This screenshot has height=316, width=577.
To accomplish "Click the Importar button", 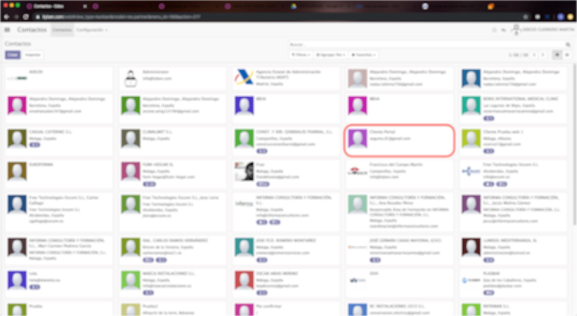I will point(33,55).
